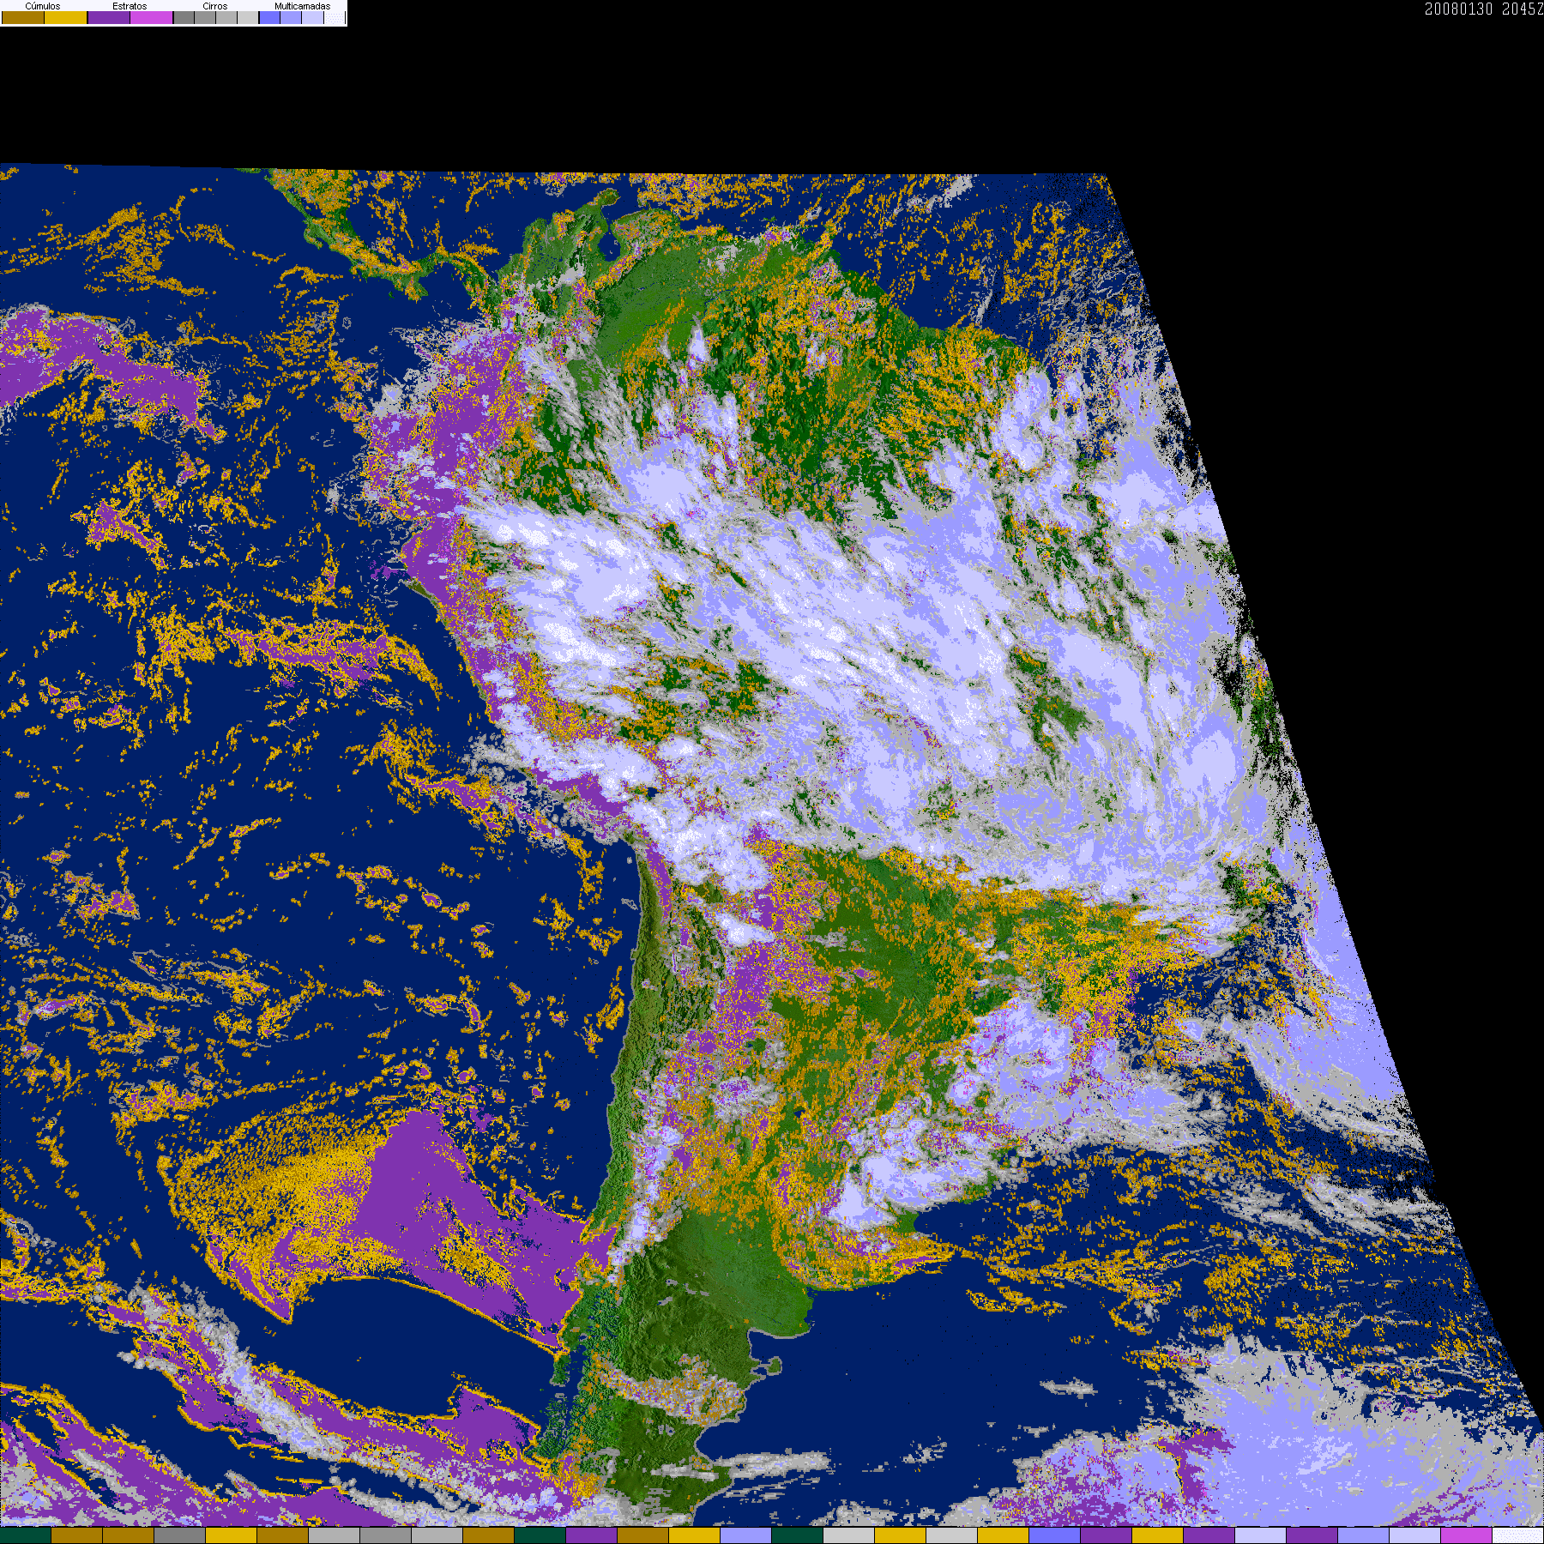Pick the lightest gray Cirros legend swatch

(248, 17)
